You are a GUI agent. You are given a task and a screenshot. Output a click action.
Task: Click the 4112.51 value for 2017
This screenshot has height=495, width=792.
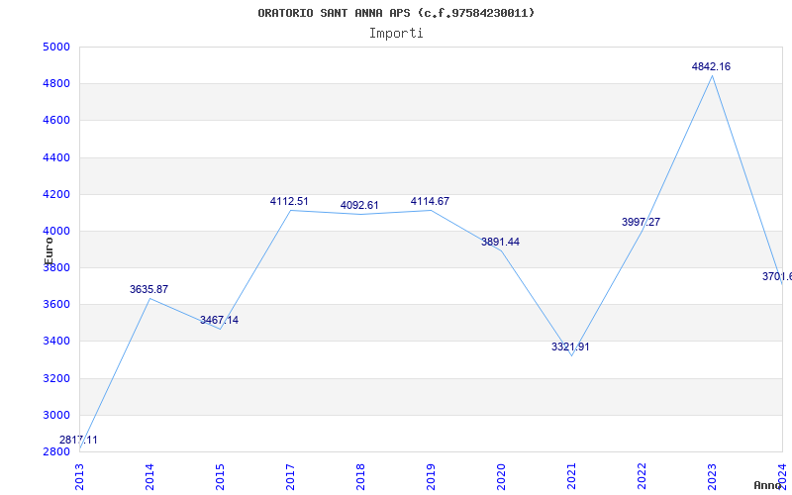(289, 202)
